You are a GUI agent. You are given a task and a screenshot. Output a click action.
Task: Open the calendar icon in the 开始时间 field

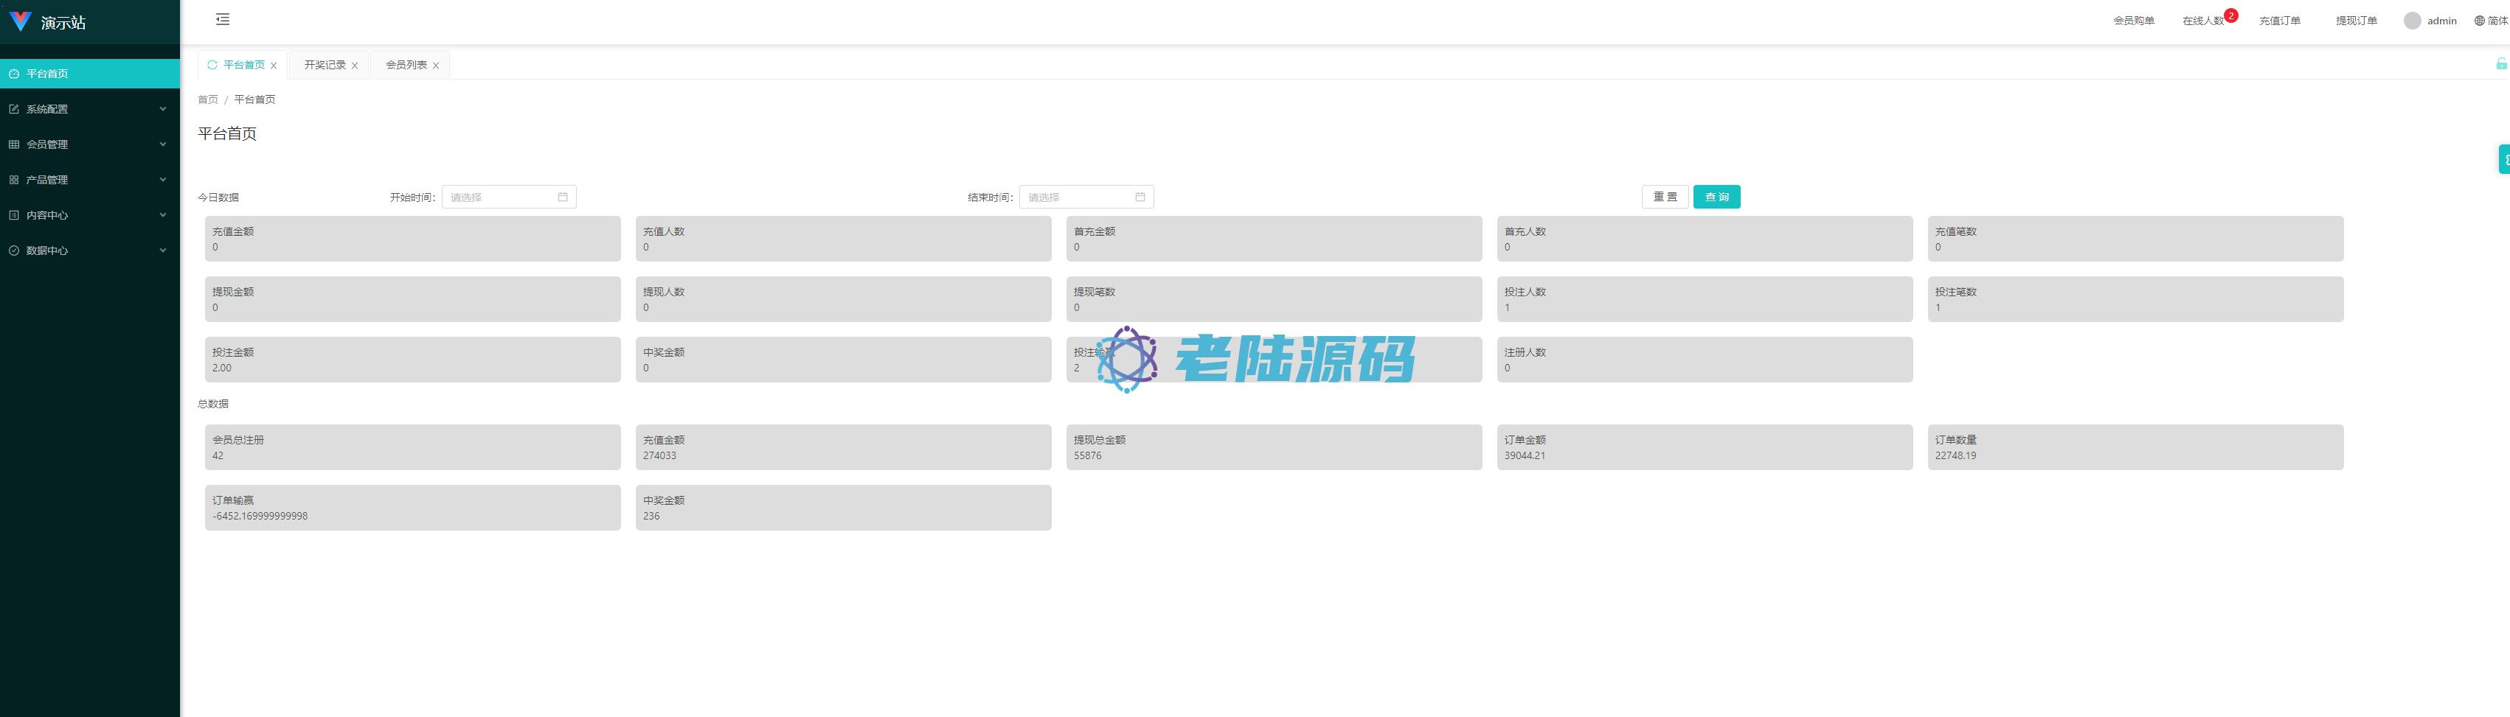(x=562, y=197)
